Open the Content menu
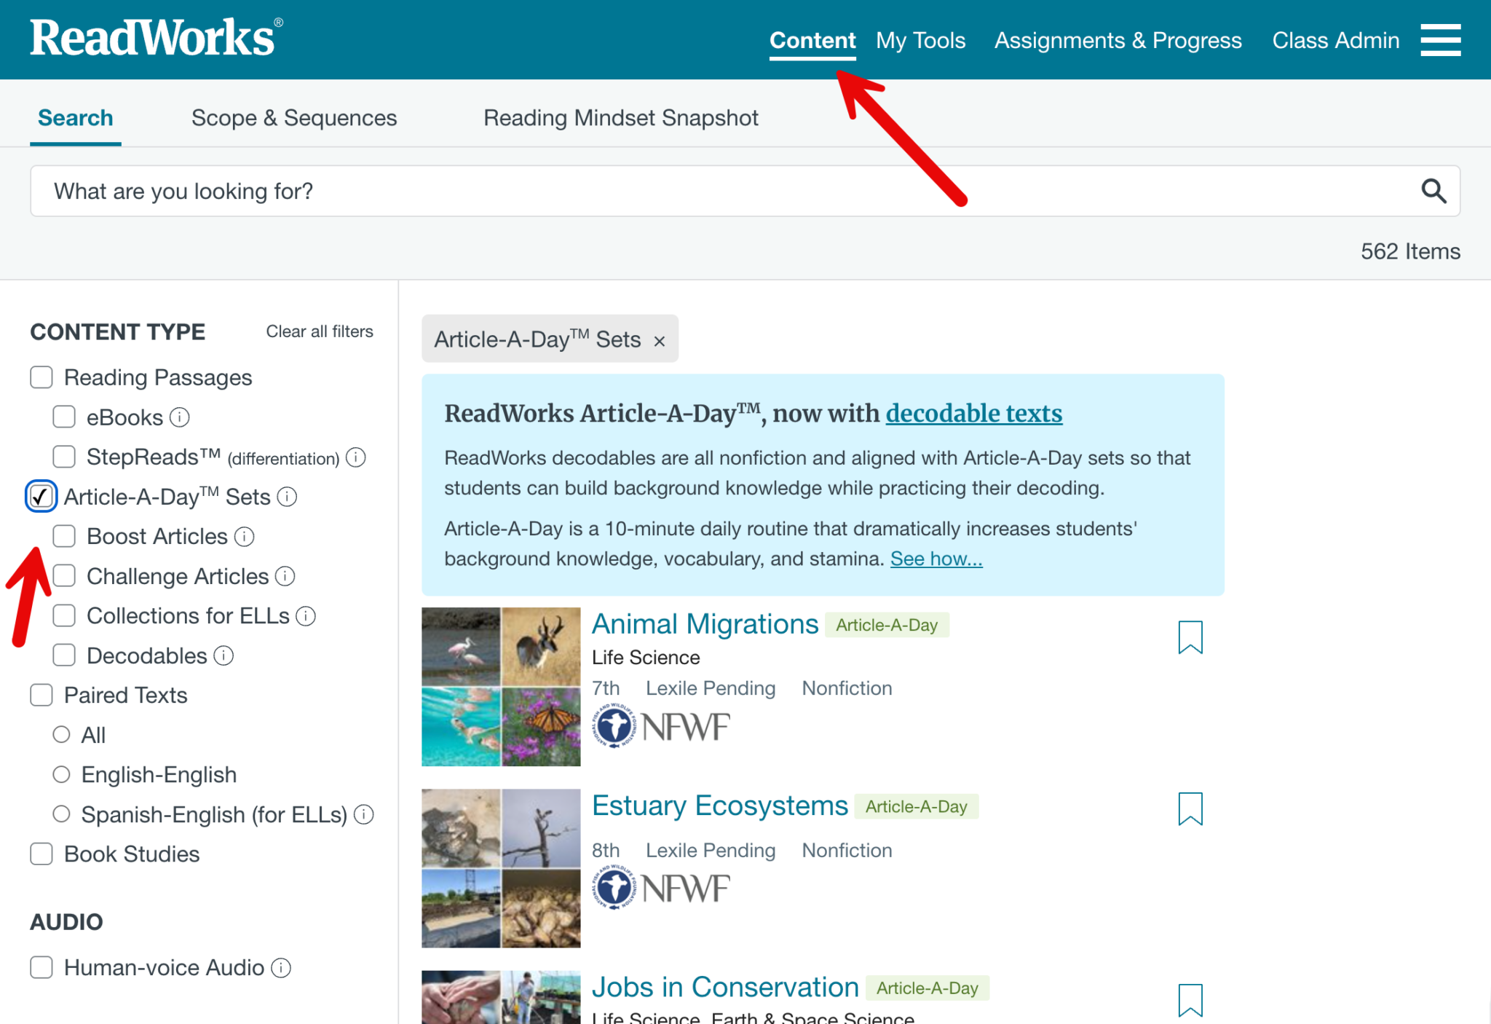 coord(812,40)
